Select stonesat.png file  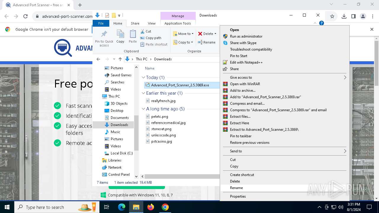(161, 129)
